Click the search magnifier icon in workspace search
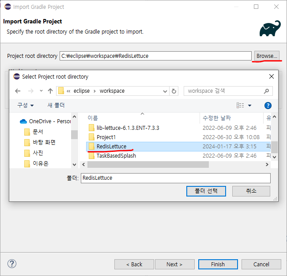 (266, 91)
